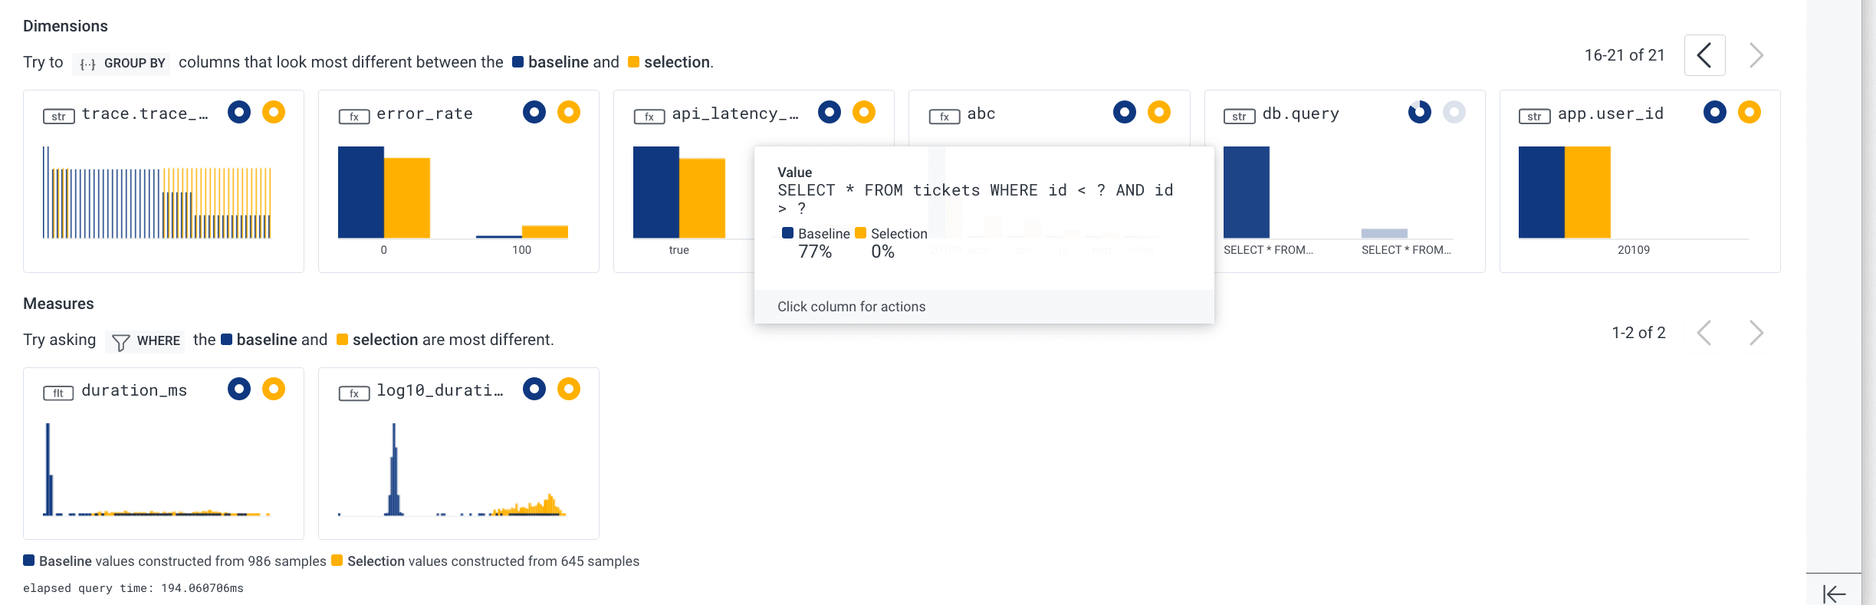Toggle baseline circle on error_rate card
Viewport: 1876px width, 605px height.
click(x=534, y=113)
